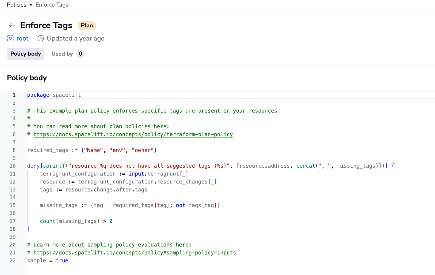This screenshot has width=435, height=275.
Task: Click the Updated a year ago timestamp
Action: coord(76,38)
